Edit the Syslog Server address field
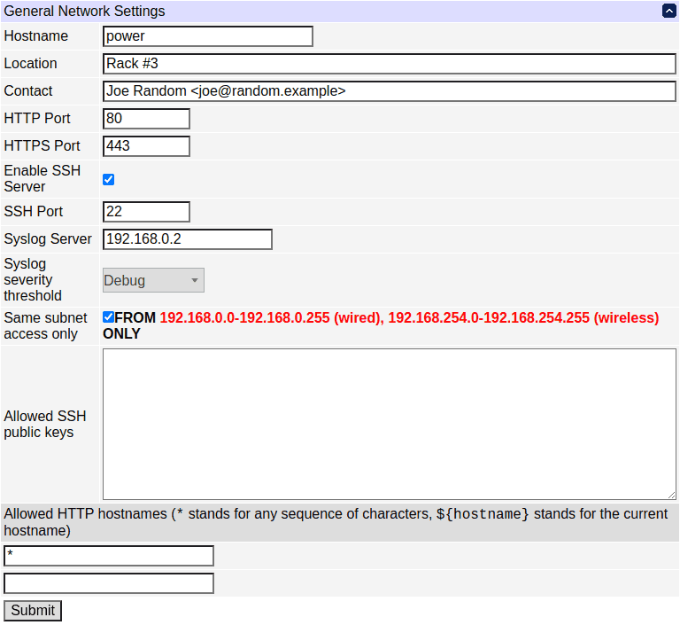Viewport: 680px width, 625px height. point(188,239)
